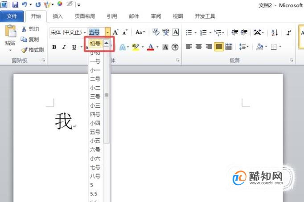Toggle italic formatting
This screenshot has width=304, height=202.
pos(64,47)
